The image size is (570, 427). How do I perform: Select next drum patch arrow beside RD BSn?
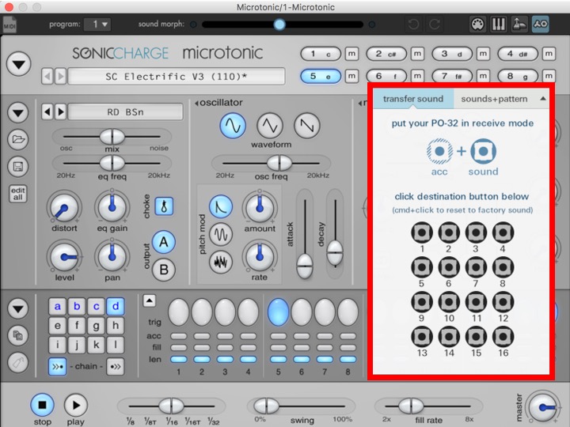(60, 111)
